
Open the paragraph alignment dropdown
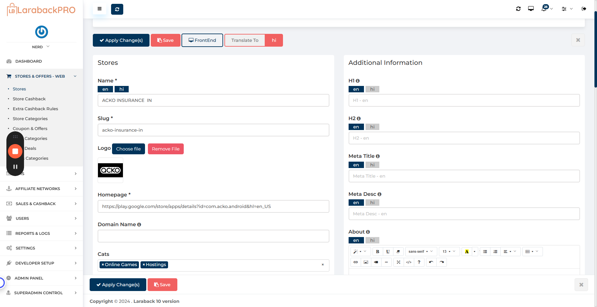tap(510, 252)
